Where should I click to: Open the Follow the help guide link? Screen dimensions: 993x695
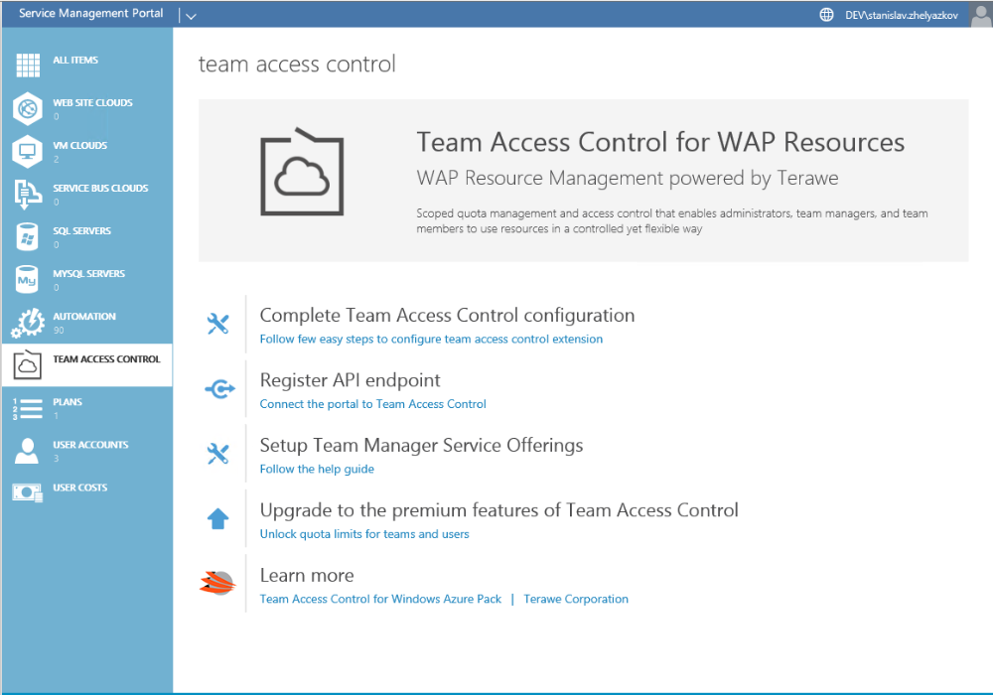point(317,469)
